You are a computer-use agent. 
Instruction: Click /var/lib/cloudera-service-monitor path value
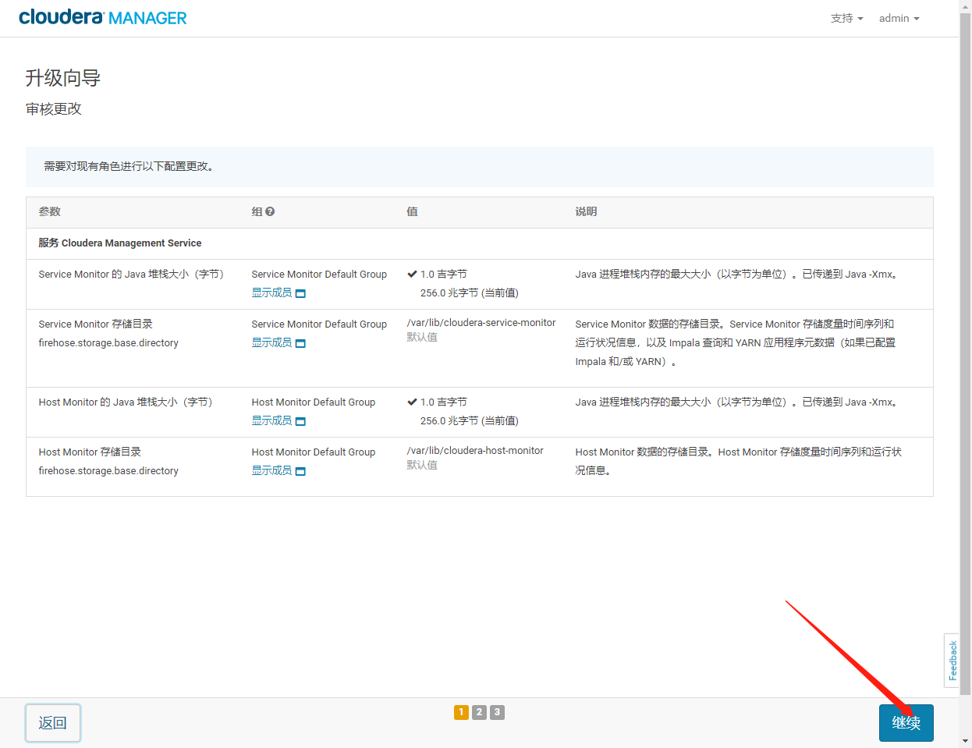point(481,323)
